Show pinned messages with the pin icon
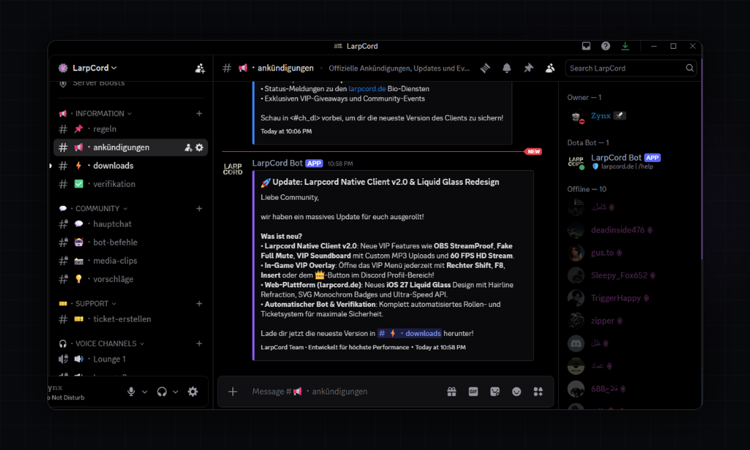This screenshot has height=450, width=750. click(528, 68)
